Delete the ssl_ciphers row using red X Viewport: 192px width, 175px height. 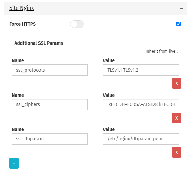tap(177, 118)
